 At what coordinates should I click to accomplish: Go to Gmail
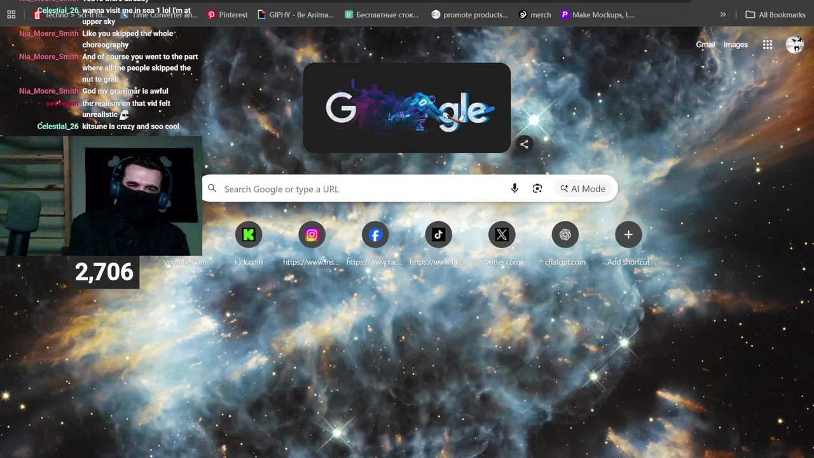point(705,45)
